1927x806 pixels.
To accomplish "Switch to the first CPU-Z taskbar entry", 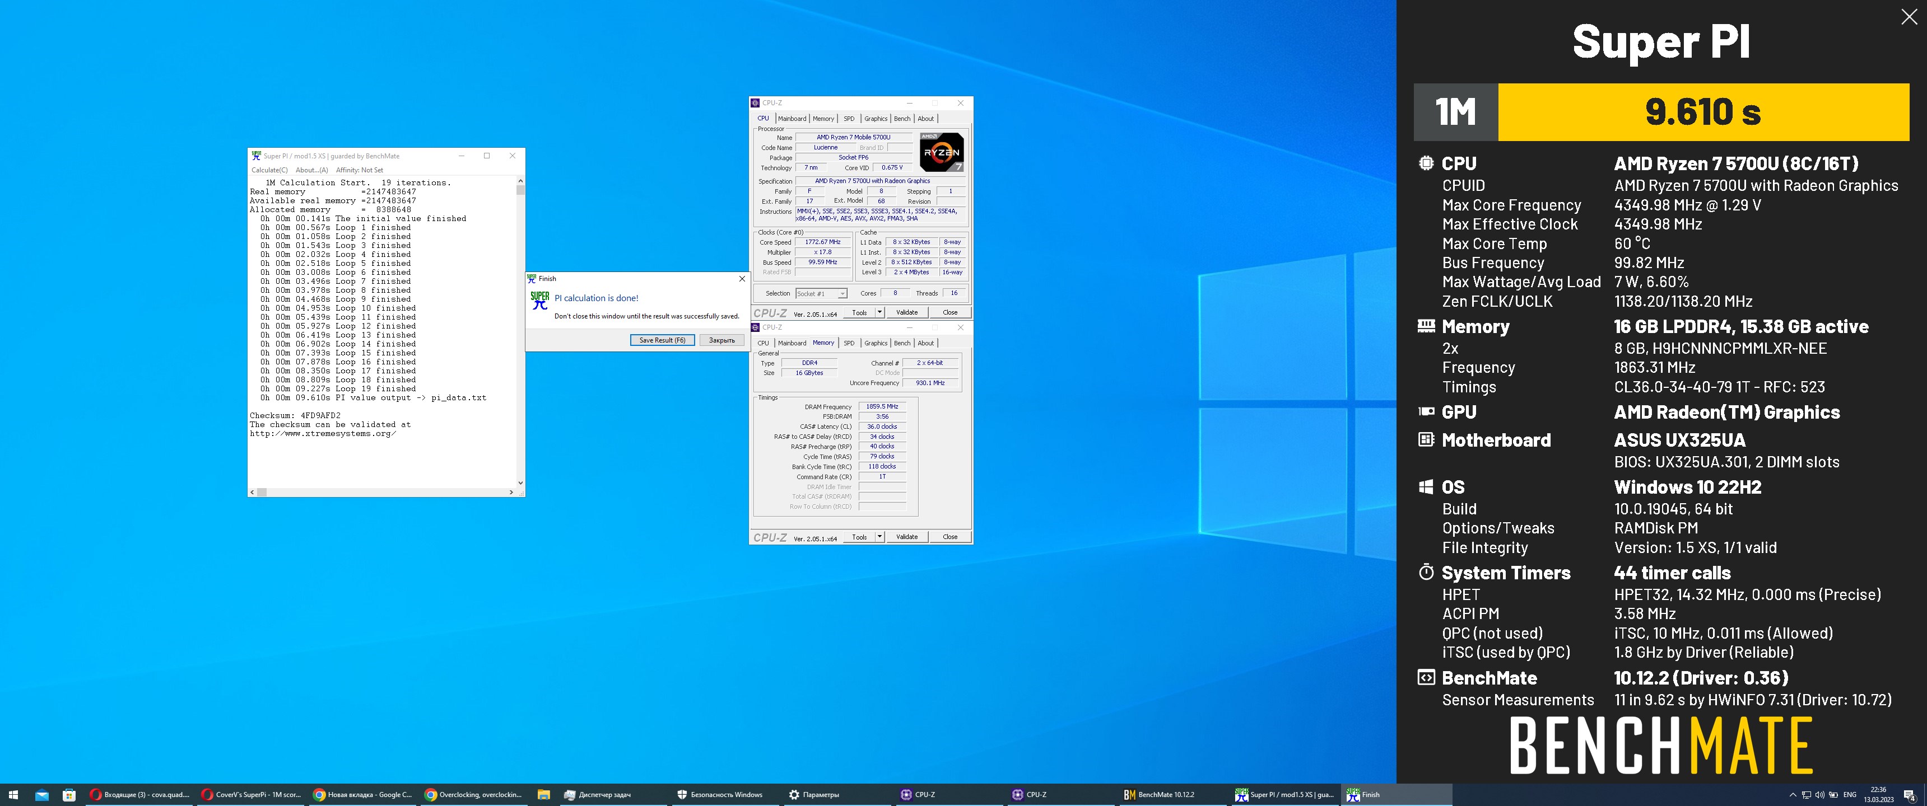I will click(x=948, y=795).
